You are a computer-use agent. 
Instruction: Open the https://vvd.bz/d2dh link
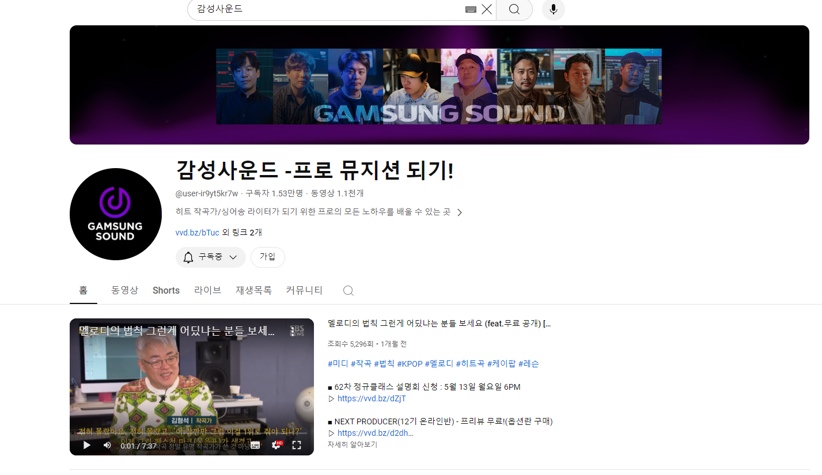(376, 433)
